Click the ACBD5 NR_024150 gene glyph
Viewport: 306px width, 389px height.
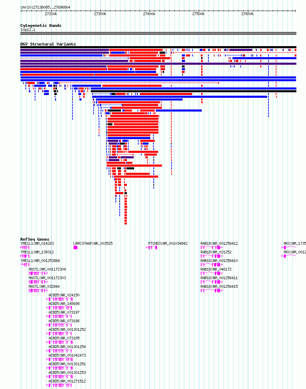coord(59,299)
